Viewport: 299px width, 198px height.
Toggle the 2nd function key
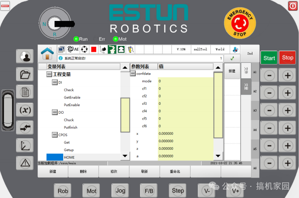(250, 54)
